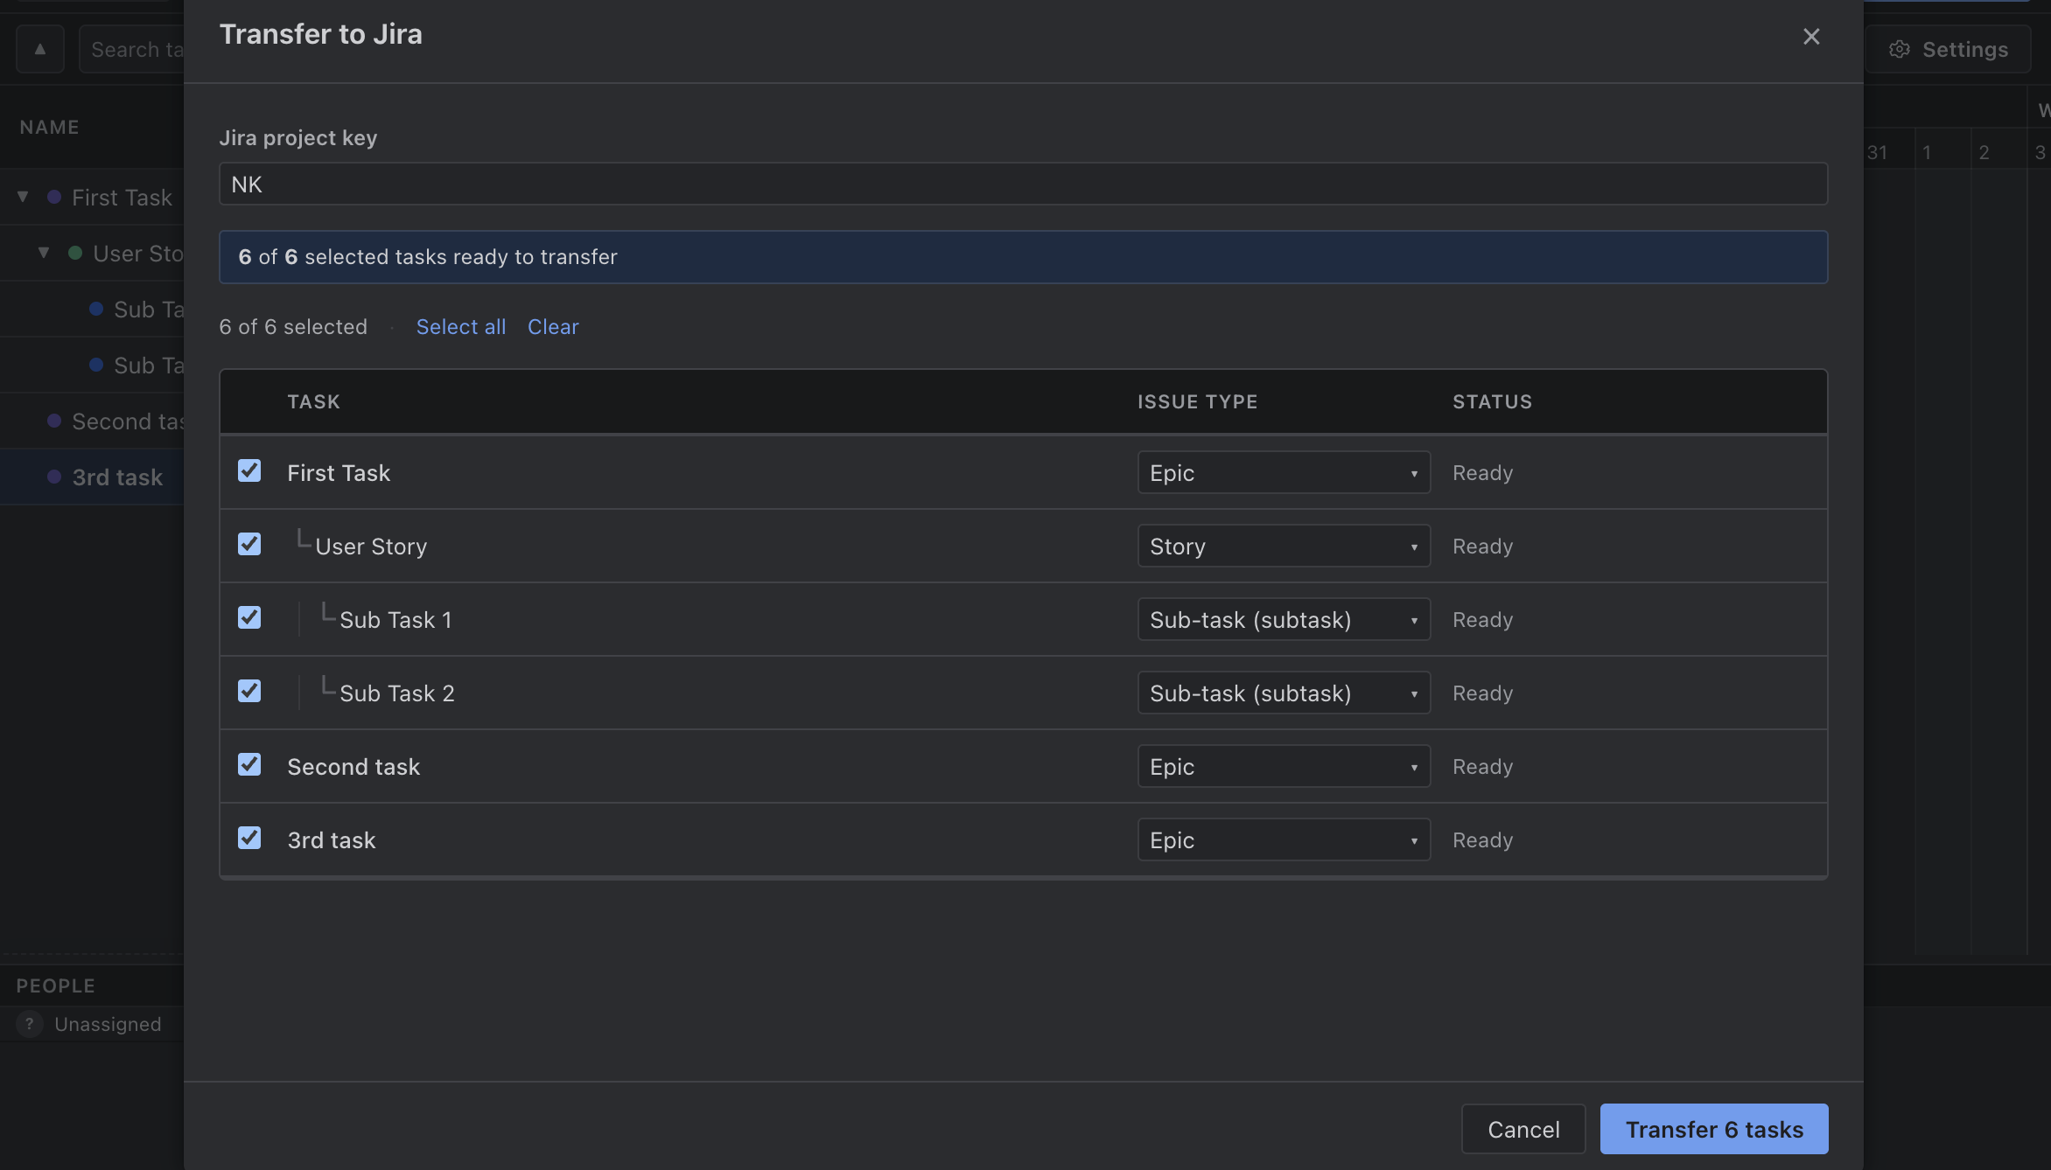Uncheck the User Story checkbox

pos(249,545)
